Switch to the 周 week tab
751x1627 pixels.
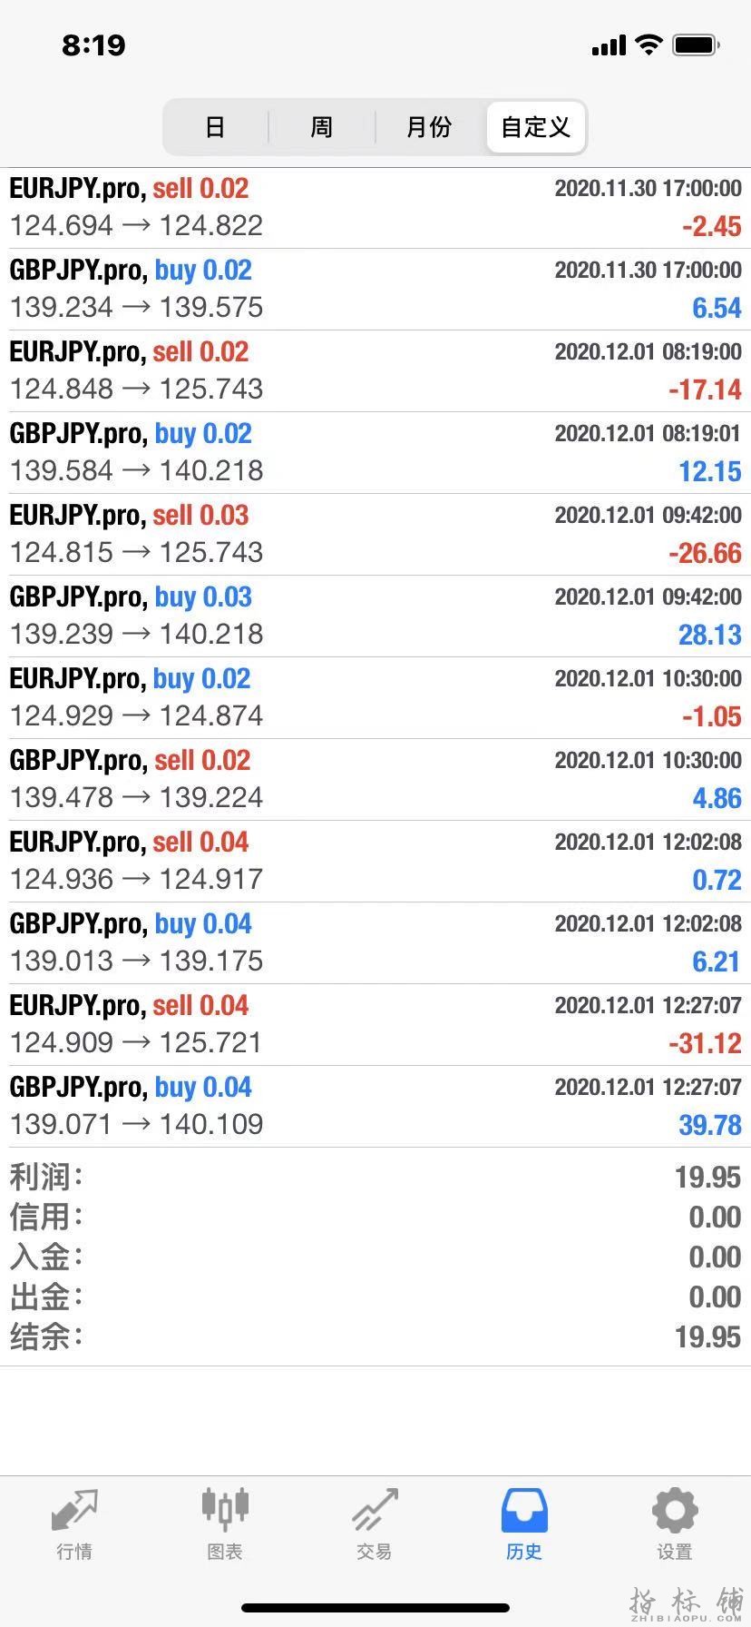(322, 127)
